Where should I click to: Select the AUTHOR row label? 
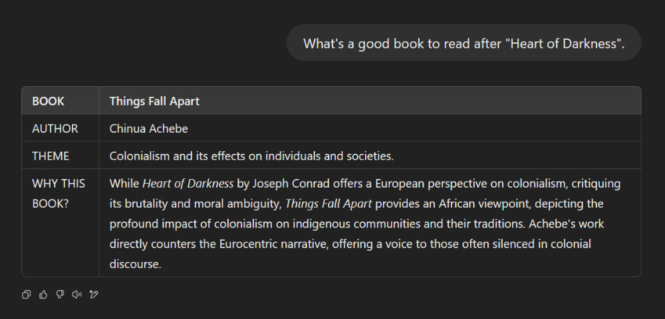click(55, 129)
